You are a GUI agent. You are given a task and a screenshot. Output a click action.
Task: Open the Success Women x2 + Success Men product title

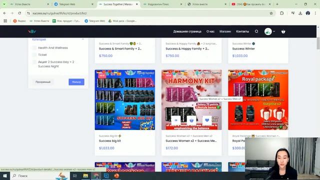[191, 141]
